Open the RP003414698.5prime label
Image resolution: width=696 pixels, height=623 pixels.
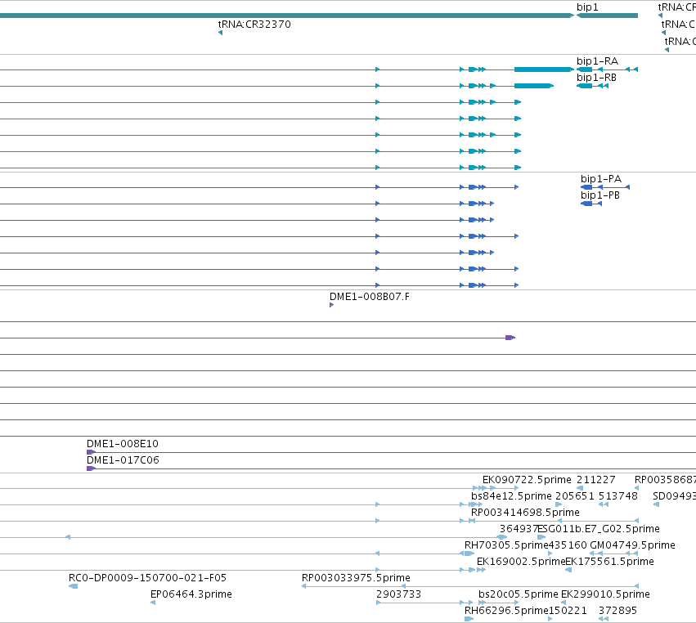click(525, 512)
